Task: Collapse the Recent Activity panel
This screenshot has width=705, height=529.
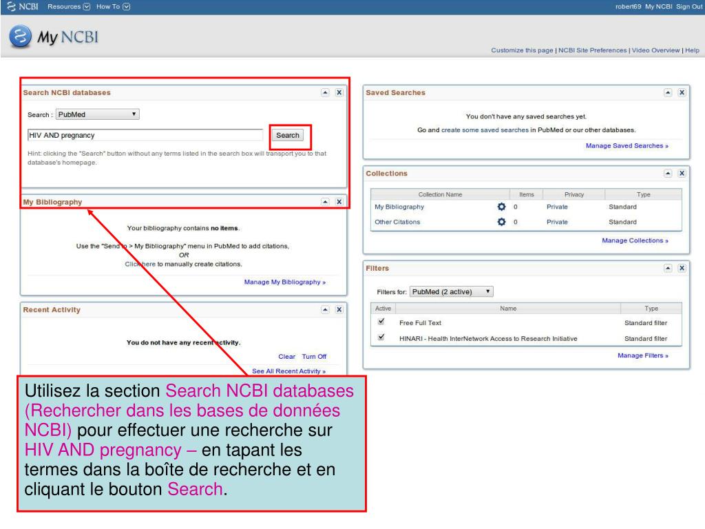Action: point(325,309)
